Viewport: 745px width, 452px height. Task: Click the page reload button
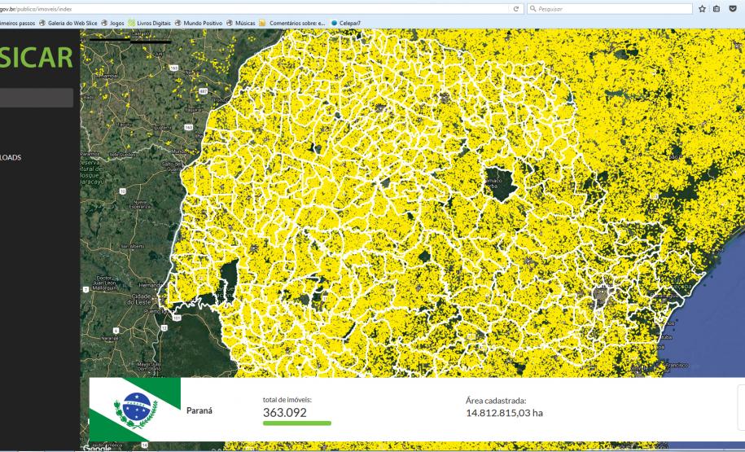point(516,8)
